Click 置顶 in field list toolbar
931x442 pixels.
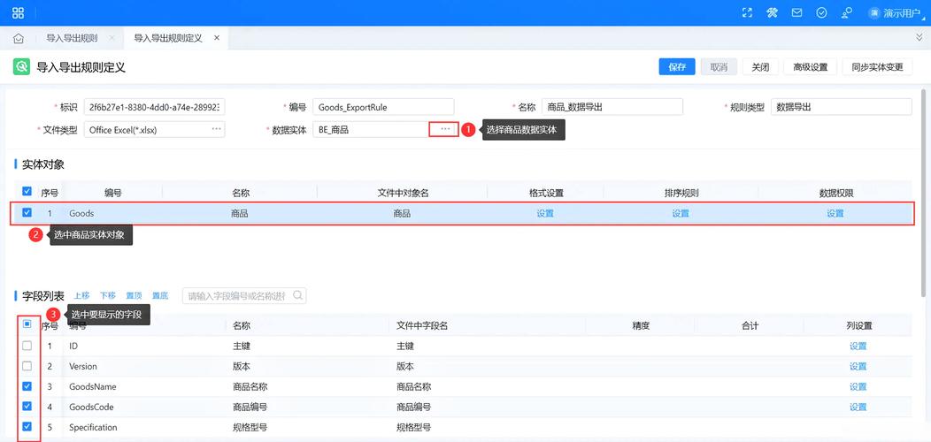click(x=134, y=295)
